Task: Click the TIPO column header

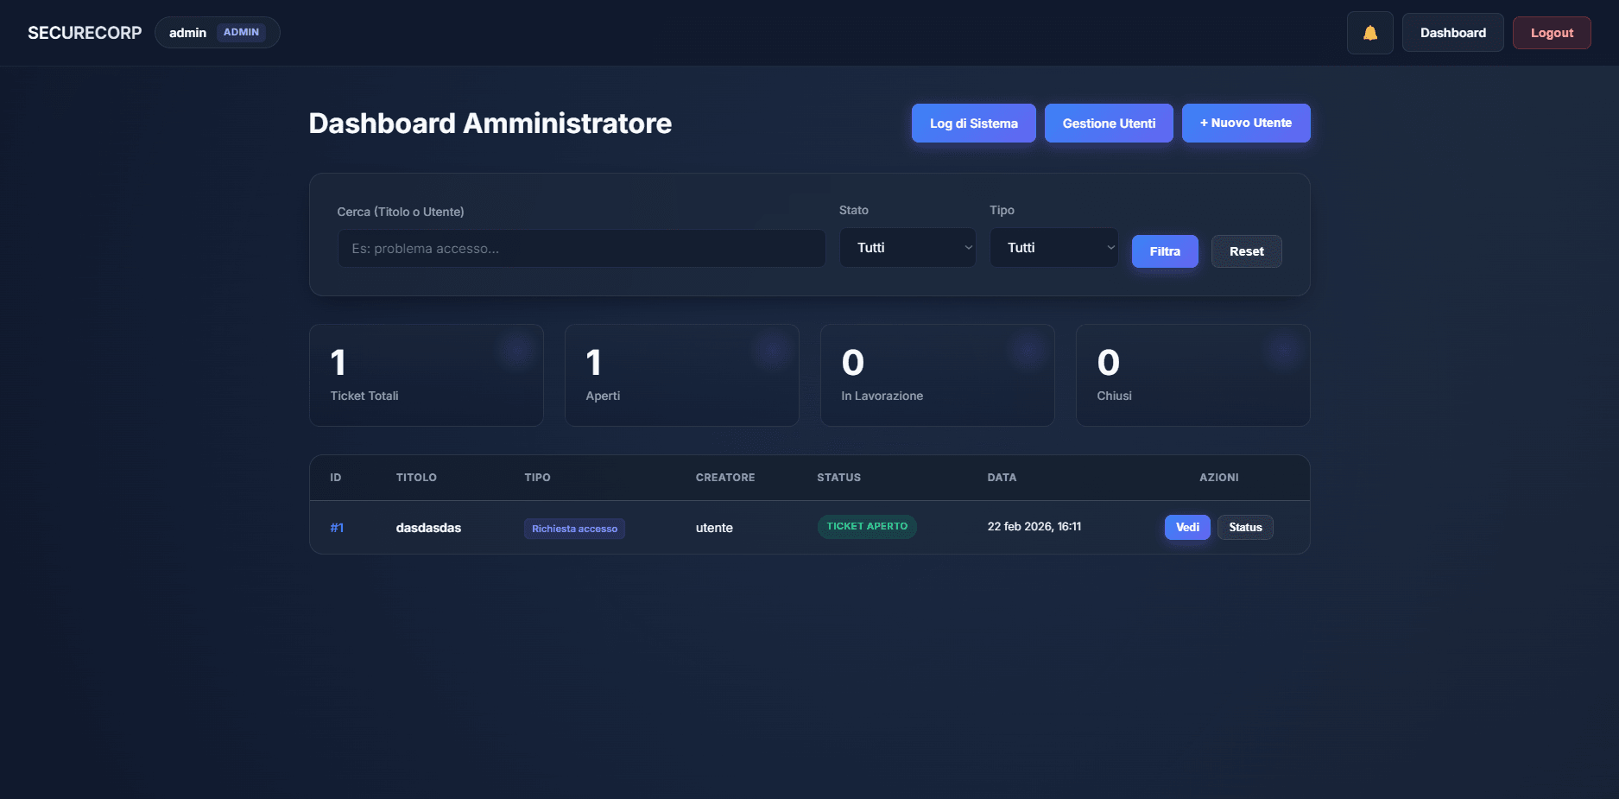Action: point(537,478)
